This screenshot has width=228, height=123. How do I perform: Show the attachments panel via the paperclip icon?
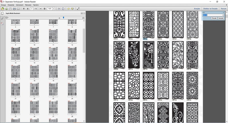pos(2,19)
